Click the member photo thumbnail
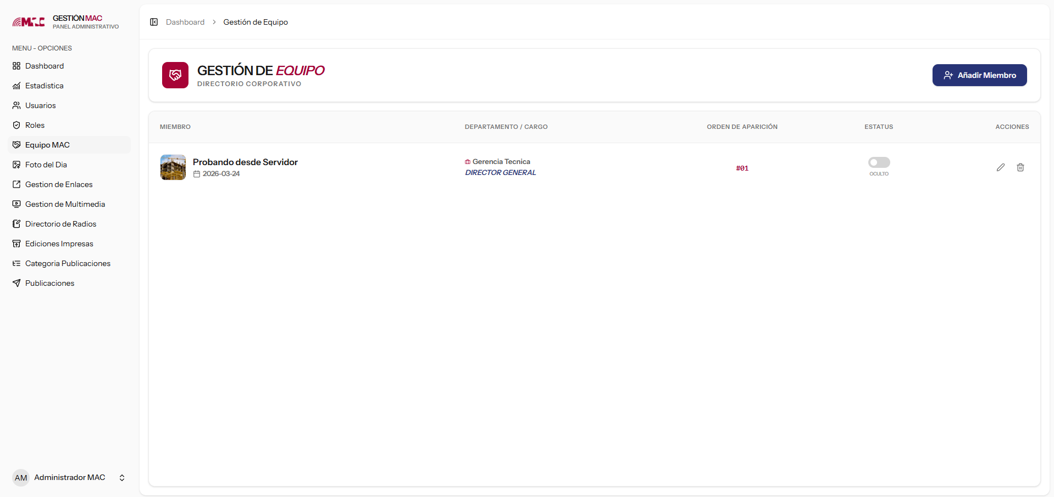This screenshot has width=1054, height=497. [173, 167]
